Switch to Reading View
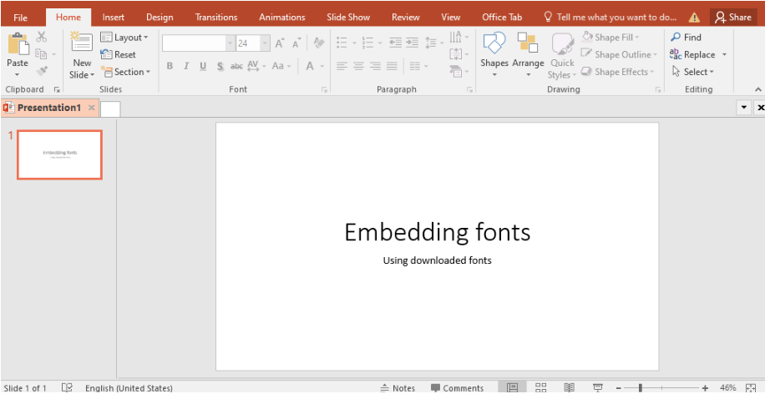This screenshot has height=394, width=765. coord(569,388)
